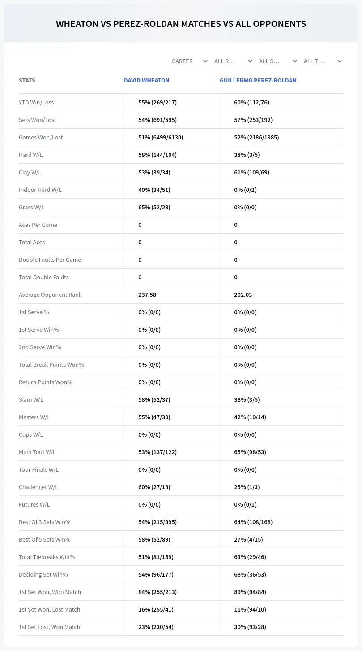Open the CAREER period dropdown
362x651 pixels.
189,61
